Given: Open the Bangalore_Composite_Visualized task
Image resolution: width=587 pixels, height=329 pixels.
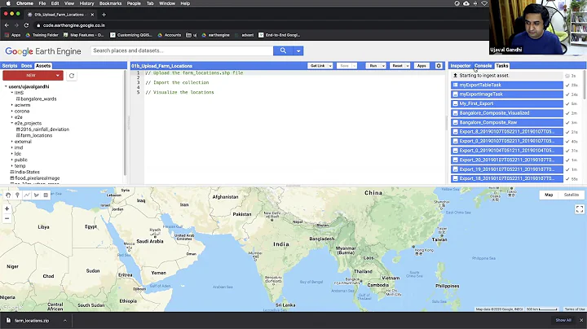Looking at the screenshot, I should 507,113.
